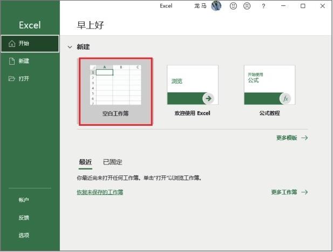Switch to the 最近 tab
The width and height of the screenshot is (333, 252).
(85, 162)
